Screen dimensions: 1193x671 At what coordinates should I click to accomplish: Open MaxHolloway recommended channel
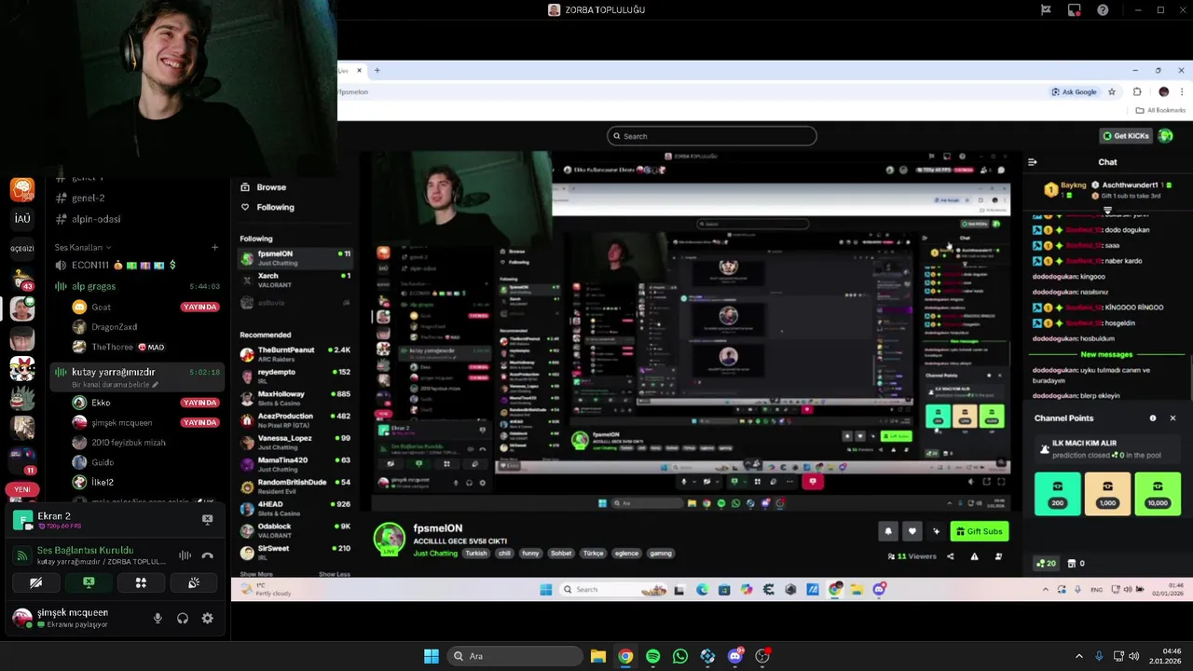point(295,398)
